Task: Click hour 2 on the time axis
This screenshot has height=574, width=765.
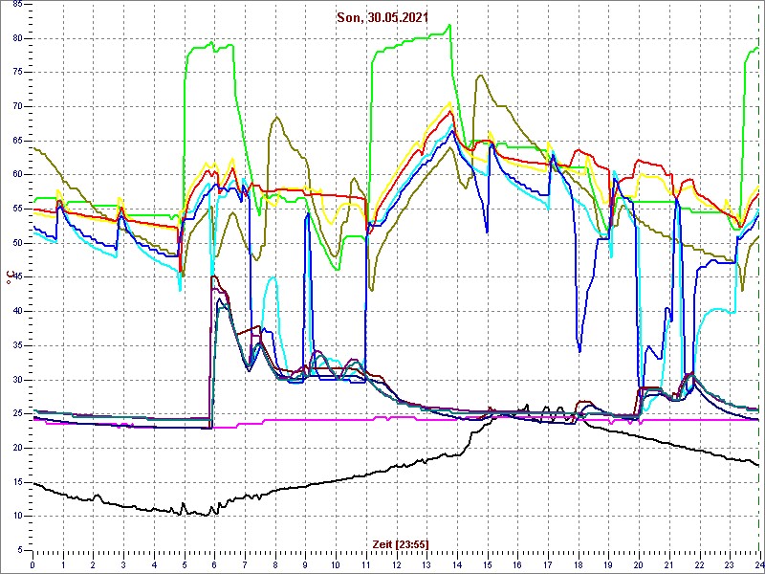Action: tap(93, 563)
